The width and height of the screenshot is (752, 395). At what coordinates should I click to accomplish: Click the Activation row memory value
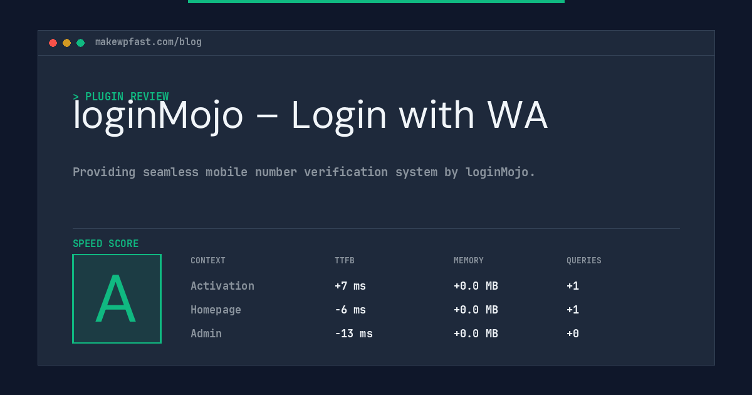point(476,286)
